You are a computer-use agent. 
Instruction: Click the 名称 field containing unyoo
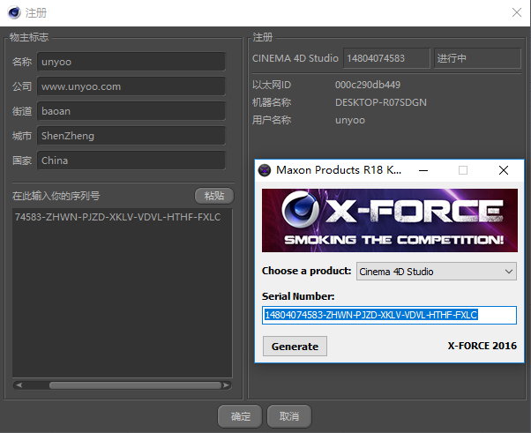[131, 62]
